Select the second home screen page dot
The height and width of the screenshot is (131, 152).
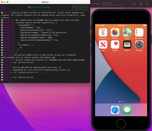point(122,102)
